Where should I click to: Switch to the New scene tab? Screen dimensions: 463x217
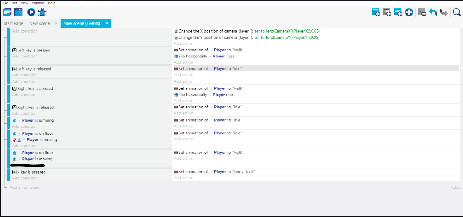coord(39,23)
